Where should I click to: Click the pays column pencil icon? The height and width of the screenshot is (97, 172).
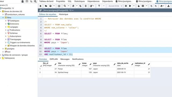click(x=114, y=64)
